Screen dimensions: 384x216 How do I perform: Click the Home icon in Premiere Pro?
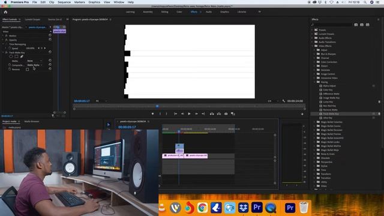click(5, 12)
